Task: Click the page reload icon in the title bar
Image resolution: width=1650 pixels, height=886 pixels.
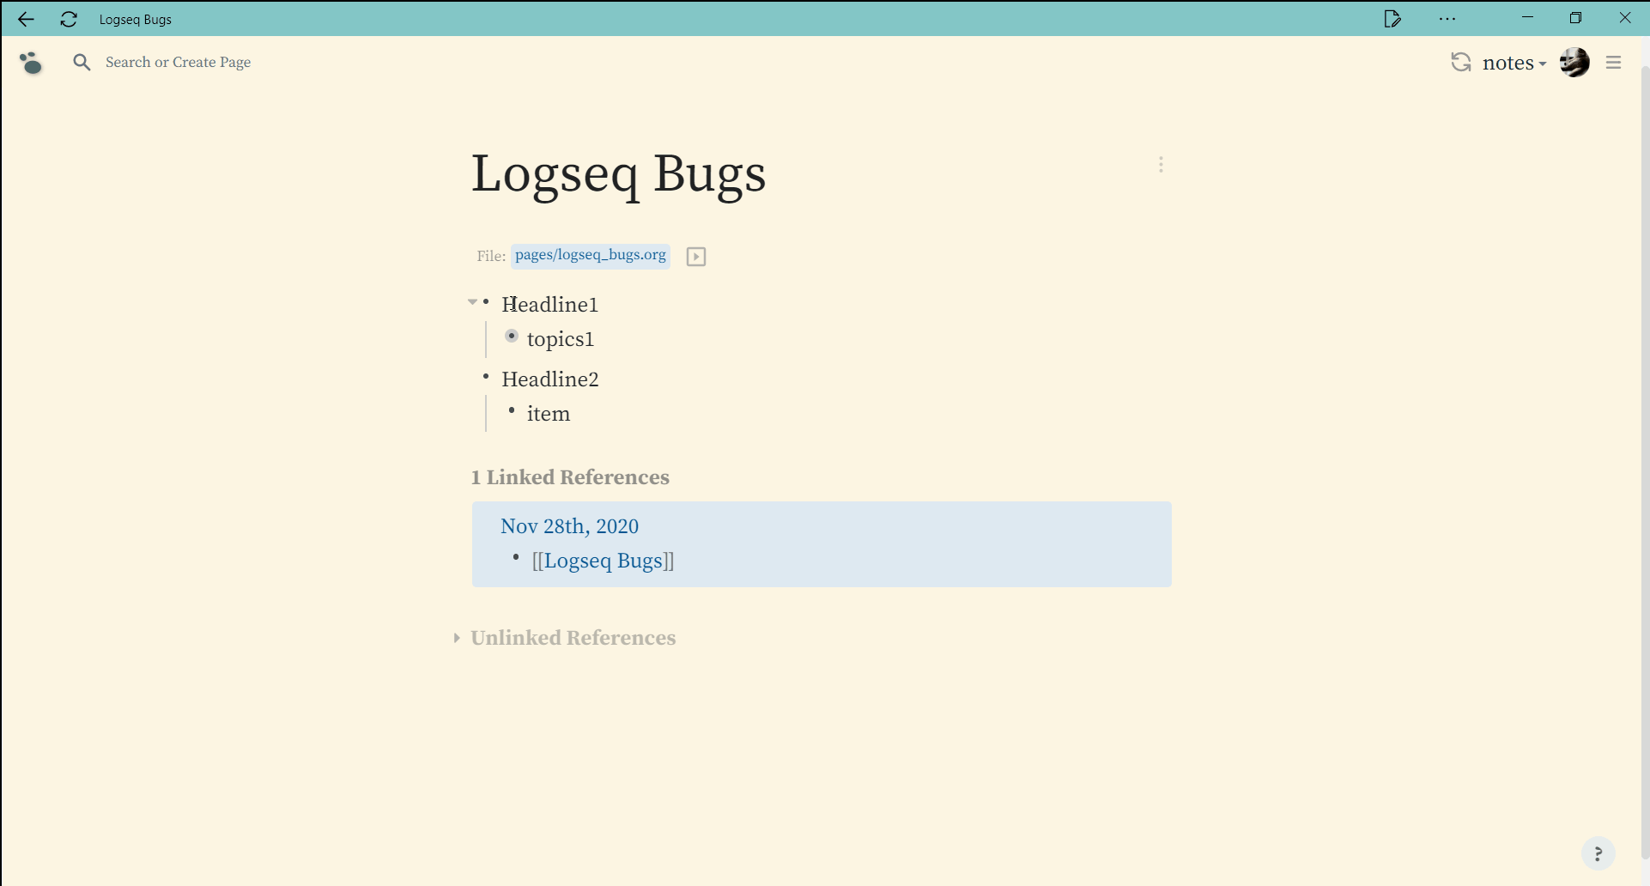Action: pyautogui.click(x=68, y=19)
